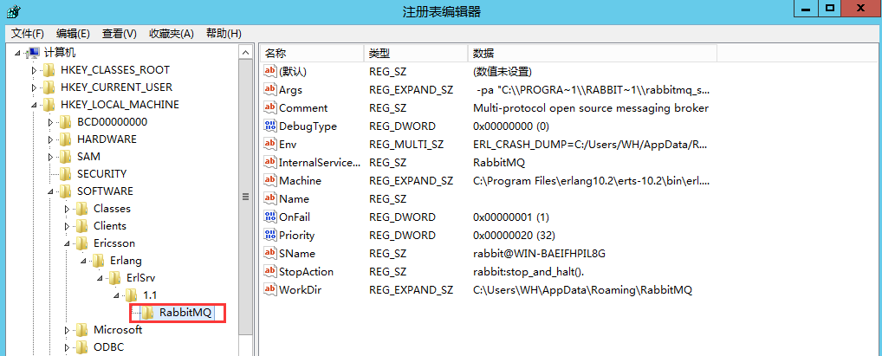The image size is (882, 356).
Task: Click the computer icon at tree root
Action: click(x=33, y=53)
